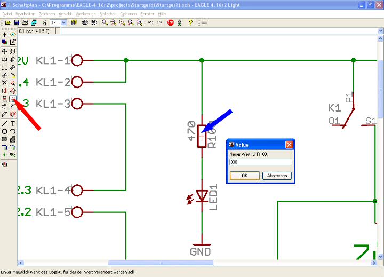Select the Move tool (four-arrow cross icon)

point(5,51)
